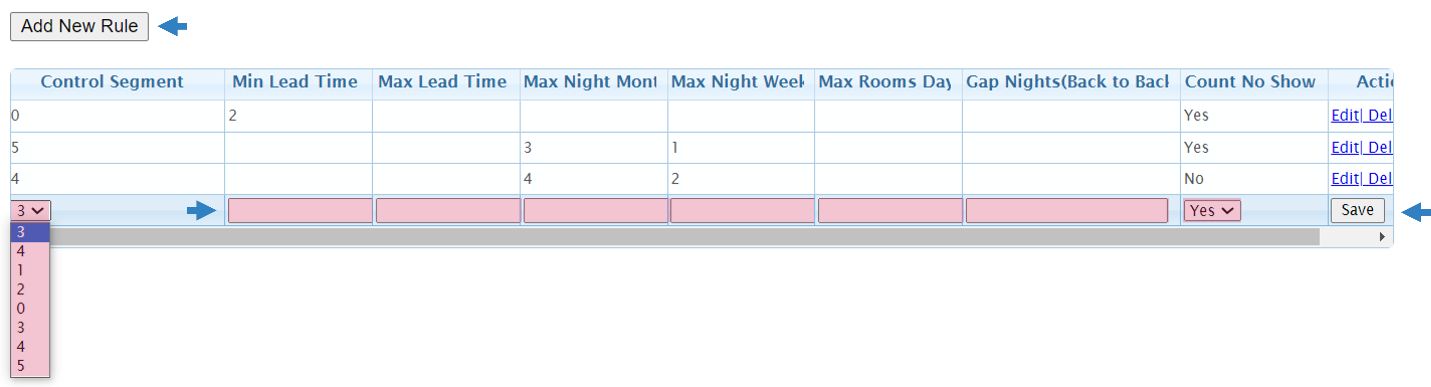Click the scrollbar right arrow
This screenshot has width=1431, height=387.
point(1382,237)
